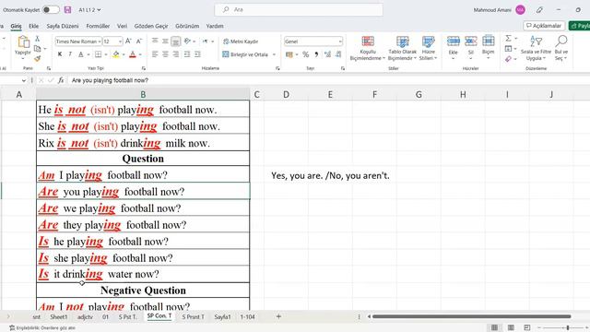Toggle Bold (K) formatting
The width and height of the screenshot is (590, 332).
click(x=60, y=54)
